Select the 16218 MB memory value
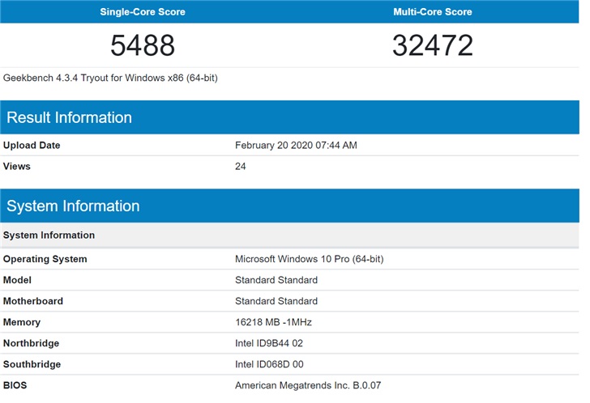The height and width of the screenshot is (403, 590). [x=273, y=322]
